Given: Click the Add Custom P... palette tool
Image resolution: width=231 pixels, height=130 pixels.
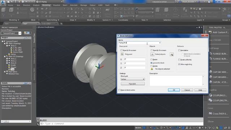Looking at the screenshot, I should click(x=219, y=32).
